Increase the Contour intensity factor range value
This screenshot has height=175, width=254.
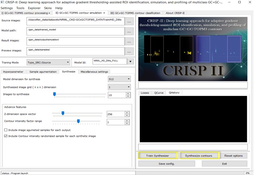[x=127, y=121]
